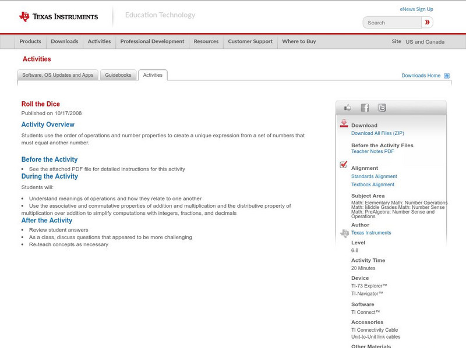Select the Activities tab
Viewport: 466px width, 348px height.
click(153, 75)
